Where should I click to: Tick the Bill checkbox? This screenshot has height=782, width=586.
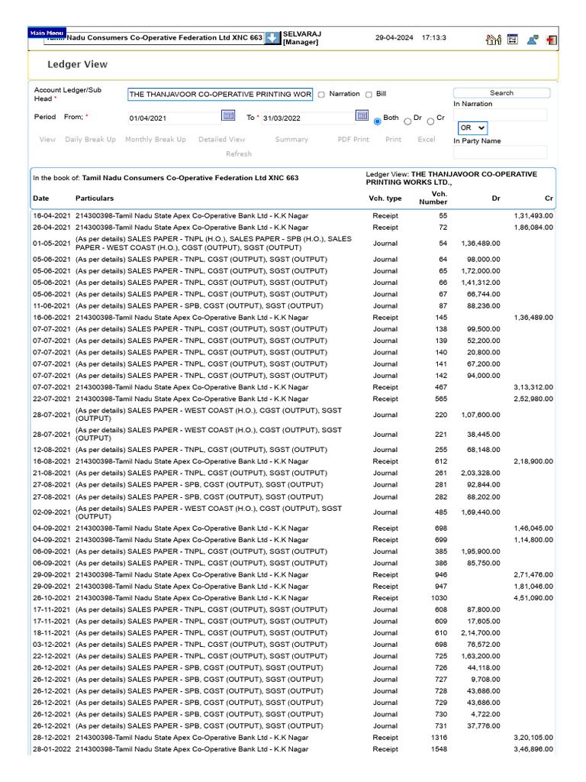tap(369, 94)
